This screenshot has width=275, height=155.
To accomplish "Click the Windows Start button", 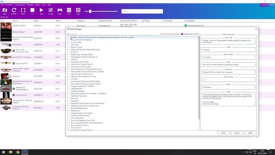I will 3,152.
